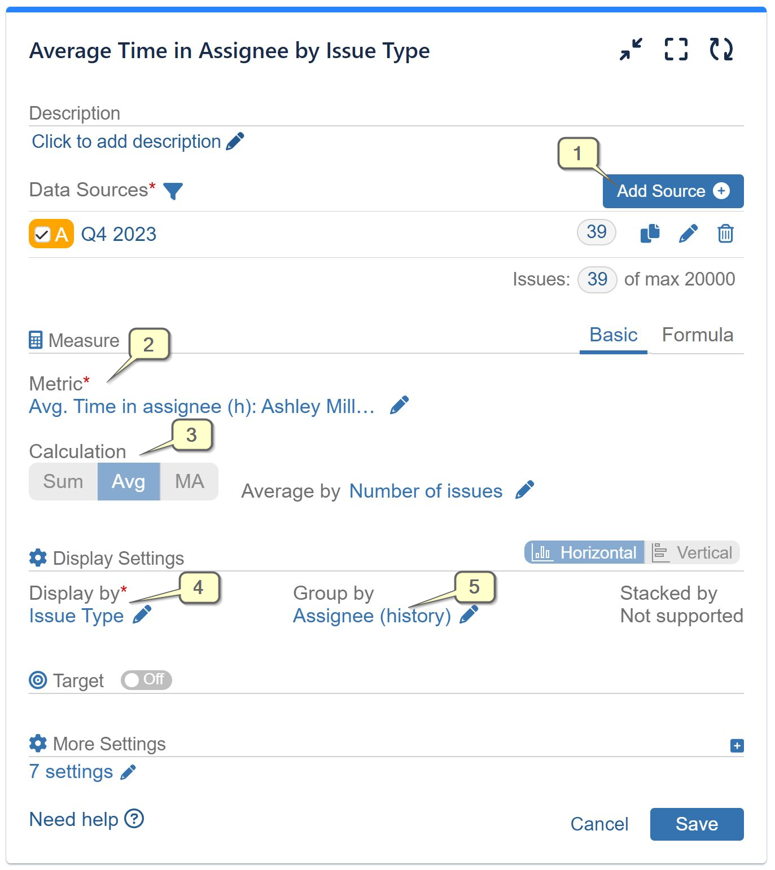Change the Group by Assignee selection

[468, 616]
